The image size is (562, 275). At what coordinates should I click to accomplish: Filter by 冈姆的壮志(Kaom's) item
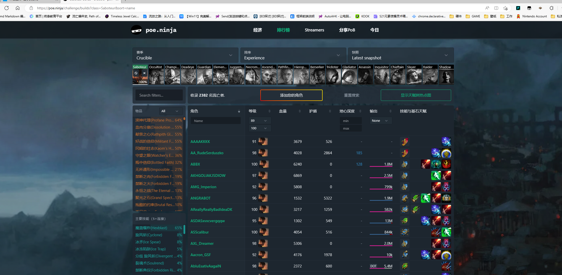pyautogui.click(x=159, y=148)
